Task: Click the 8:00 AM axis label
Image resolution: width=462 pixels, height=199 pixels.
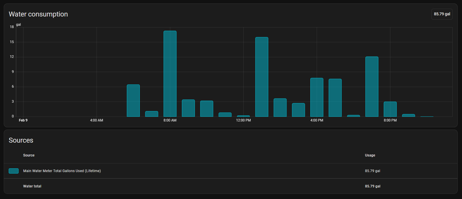Action: pyautogui.click(x=170, y=120)
